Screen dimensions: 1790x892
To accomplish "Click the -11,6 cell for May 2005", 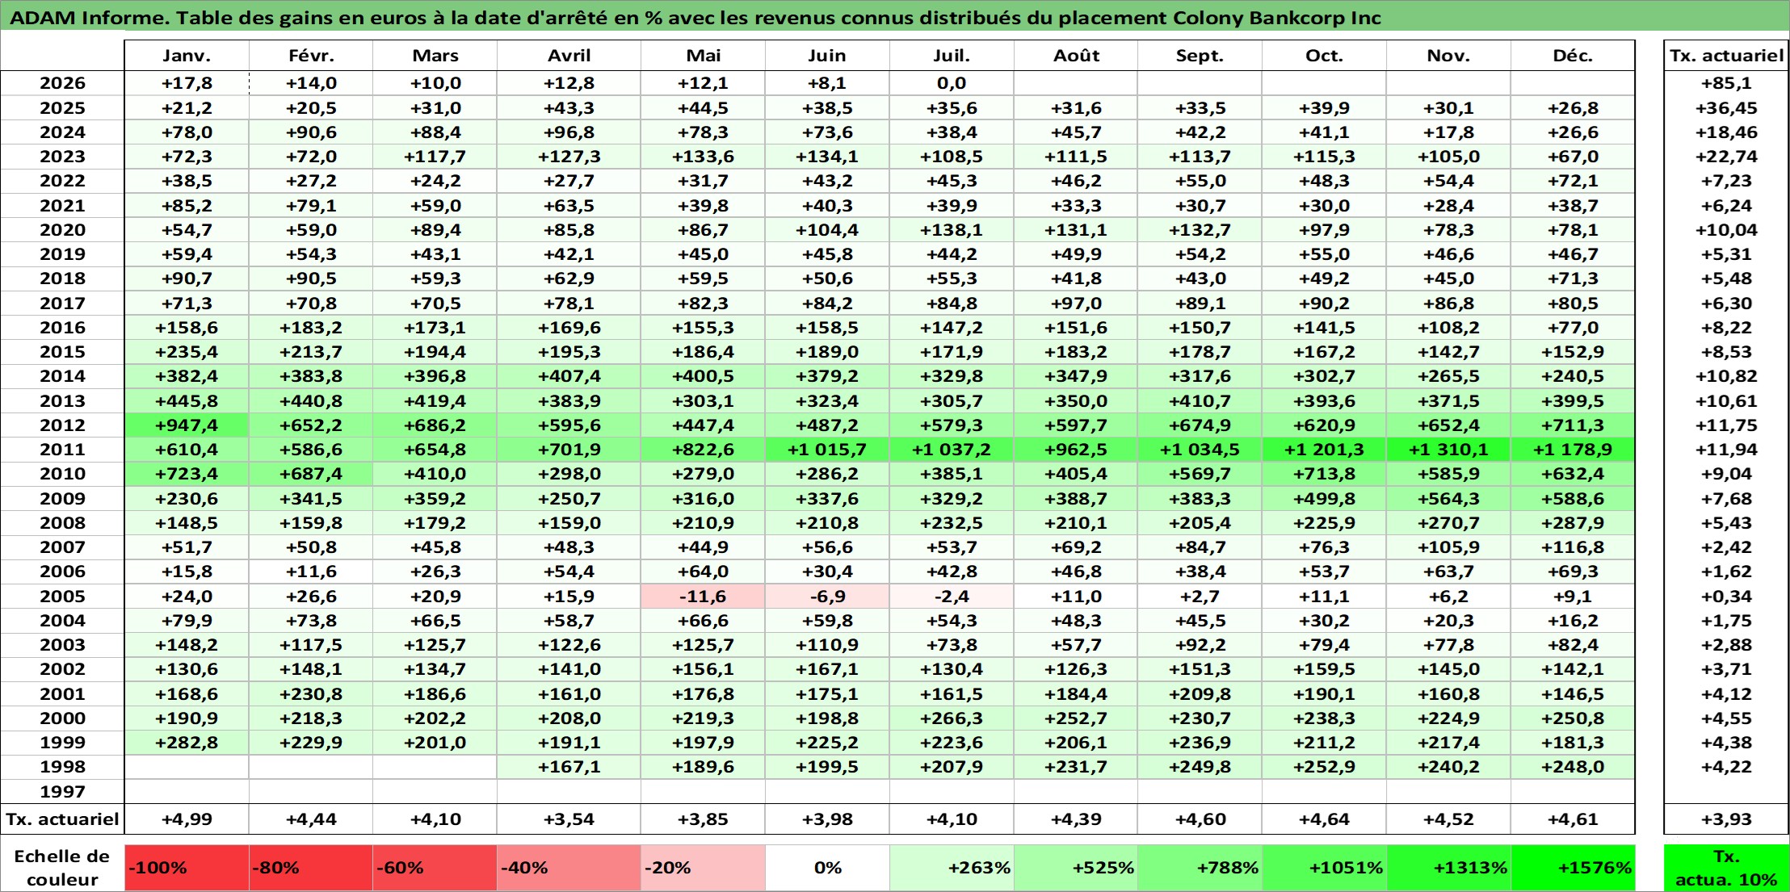I will tap(703, 597).
